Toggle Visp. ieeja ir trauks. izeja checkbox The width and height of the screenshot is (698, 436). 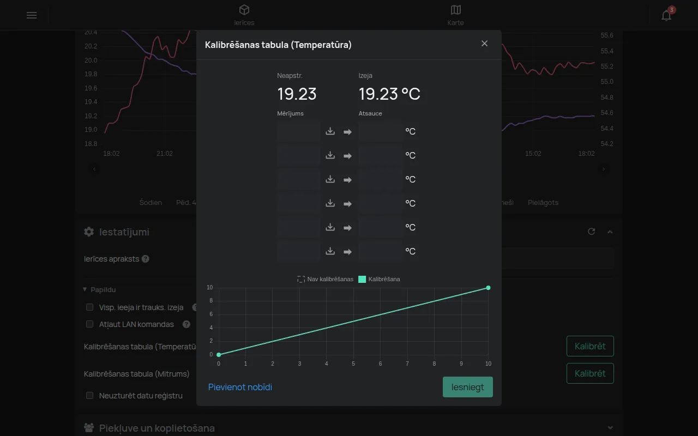90,307
